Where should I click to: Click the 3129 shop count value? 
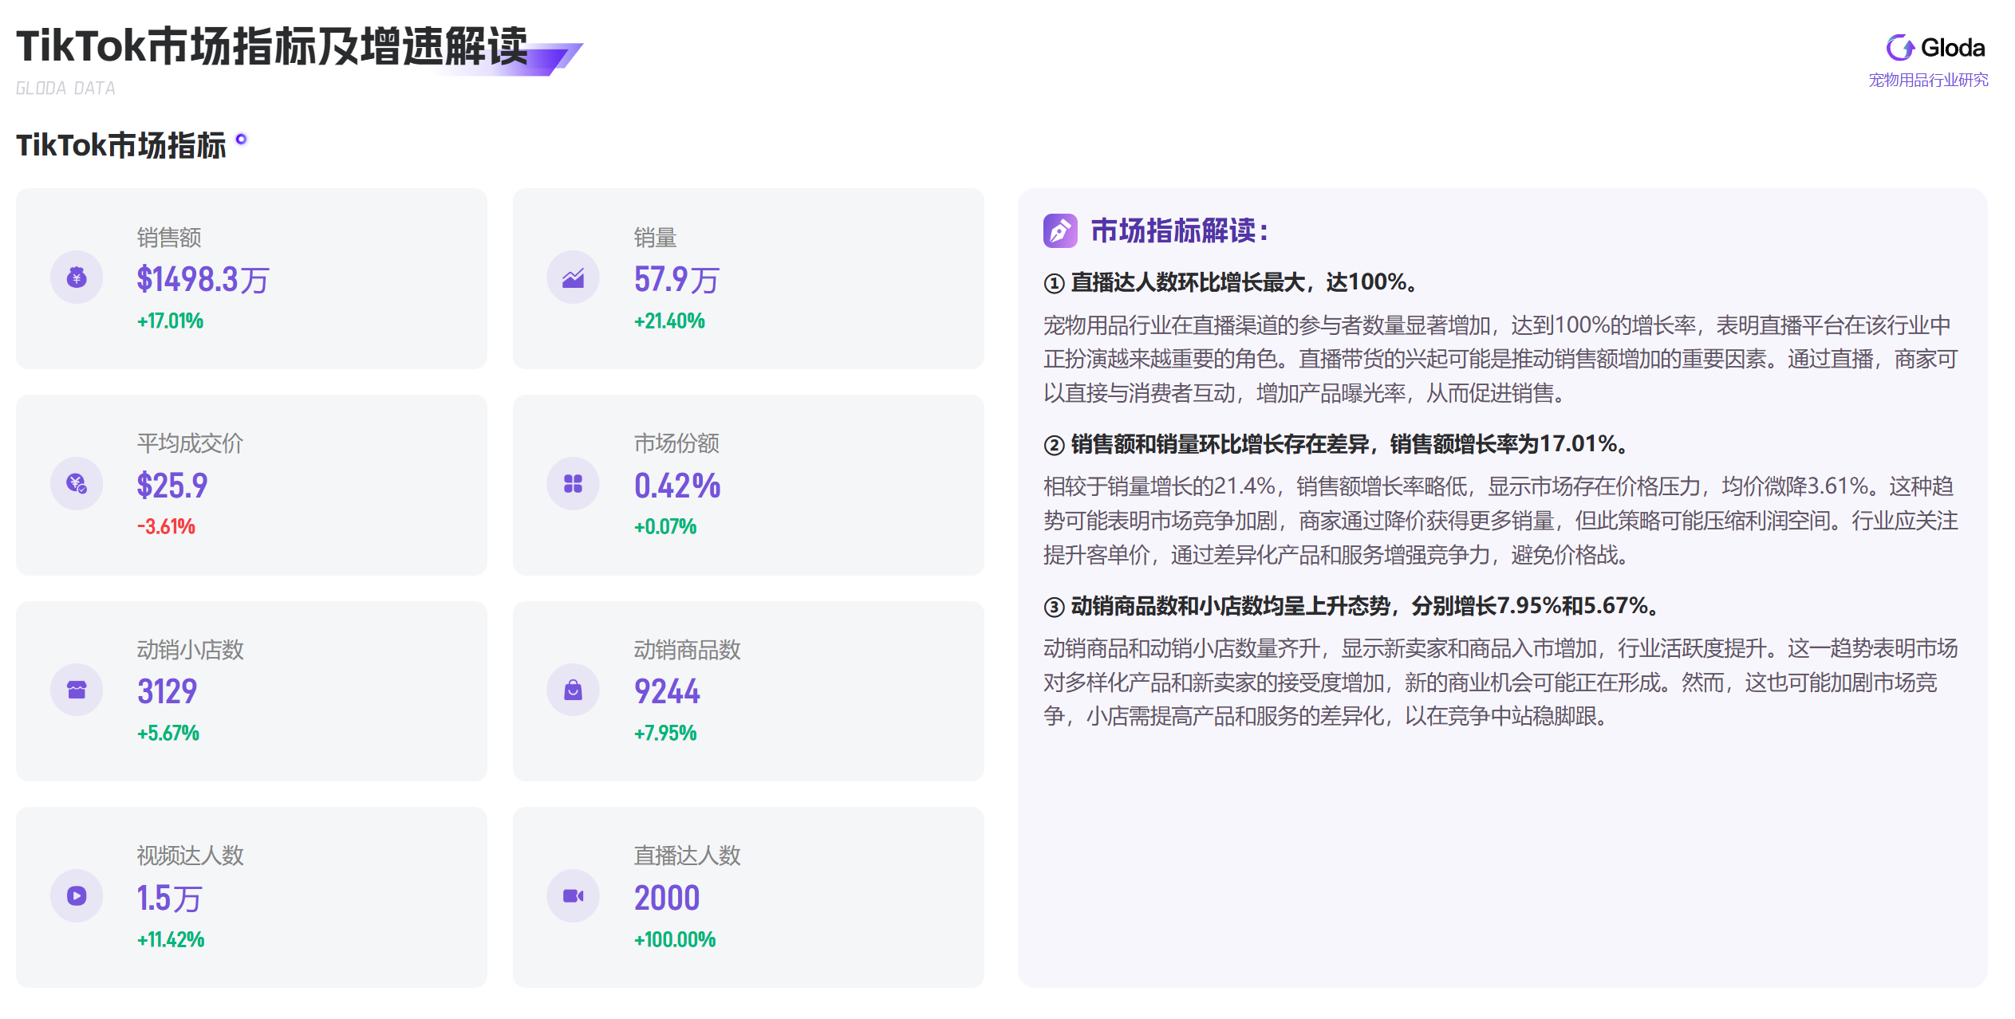click(167, 691)
